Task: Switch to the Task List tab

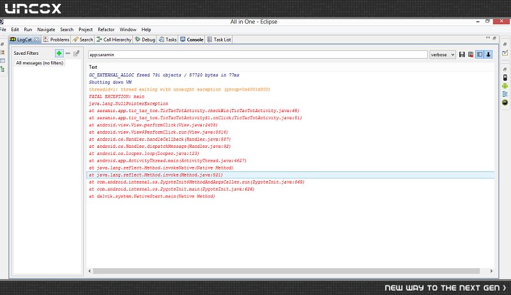Action: [x=219, y=40]
